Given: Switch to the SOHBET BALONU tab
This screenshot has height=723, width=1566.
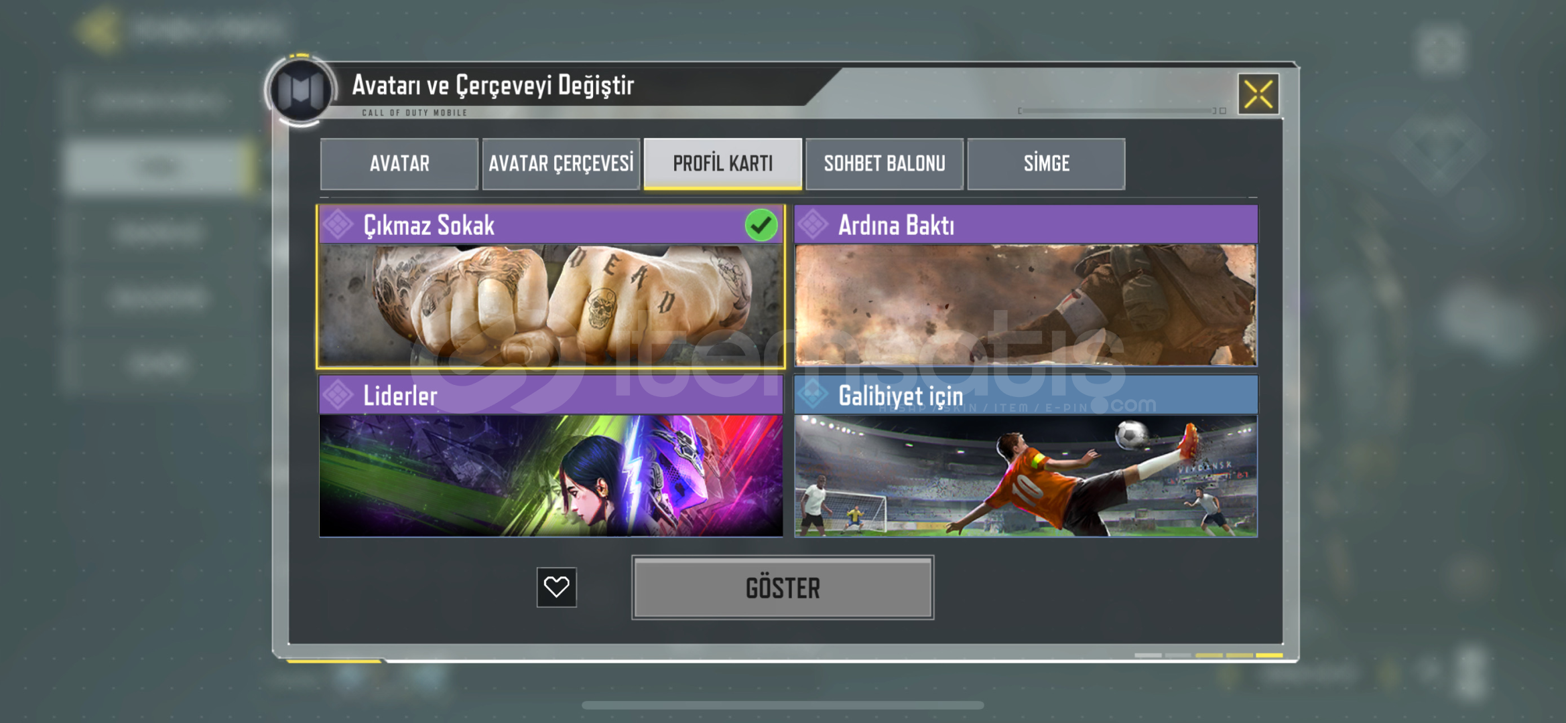Looking at the screenshot, I should click(x=885, y=164).
